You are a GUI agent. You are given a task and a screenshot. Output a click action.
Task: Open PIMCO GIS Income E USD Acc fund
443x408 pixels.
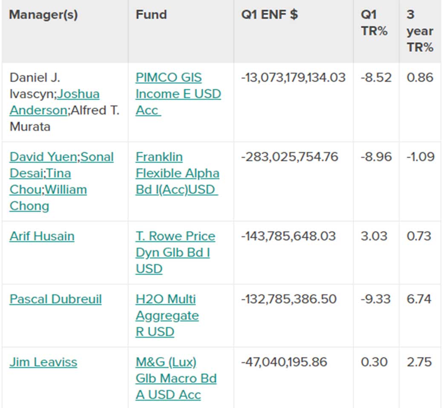178,94
